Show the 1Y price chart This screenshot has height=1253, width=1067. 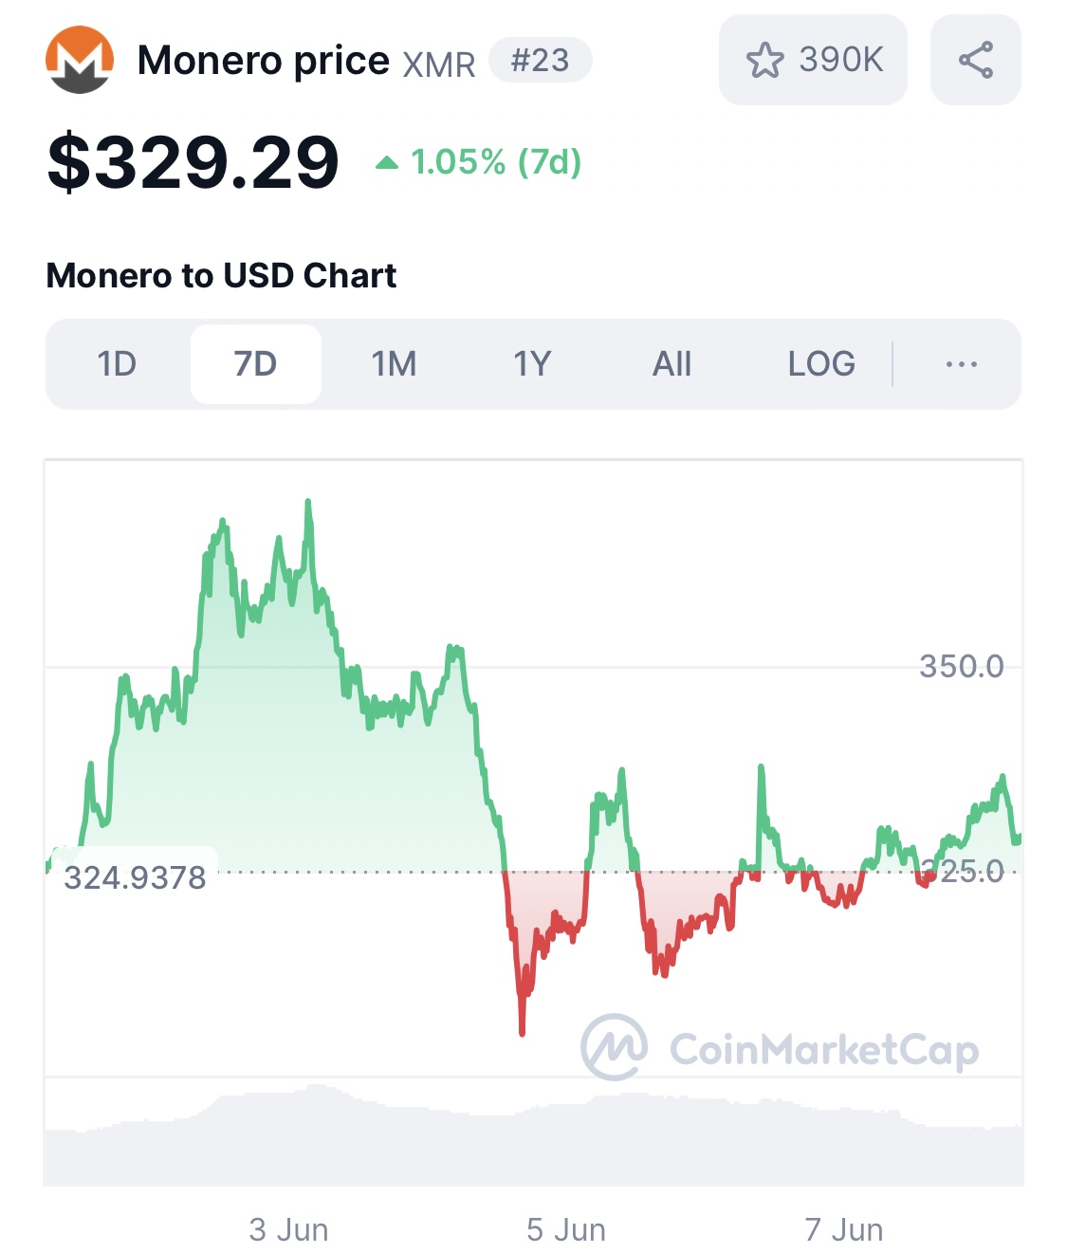click(533, 364)
